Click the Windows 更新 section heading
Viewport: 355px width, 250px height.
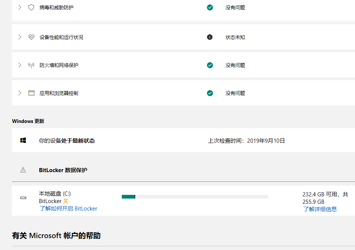28,121
